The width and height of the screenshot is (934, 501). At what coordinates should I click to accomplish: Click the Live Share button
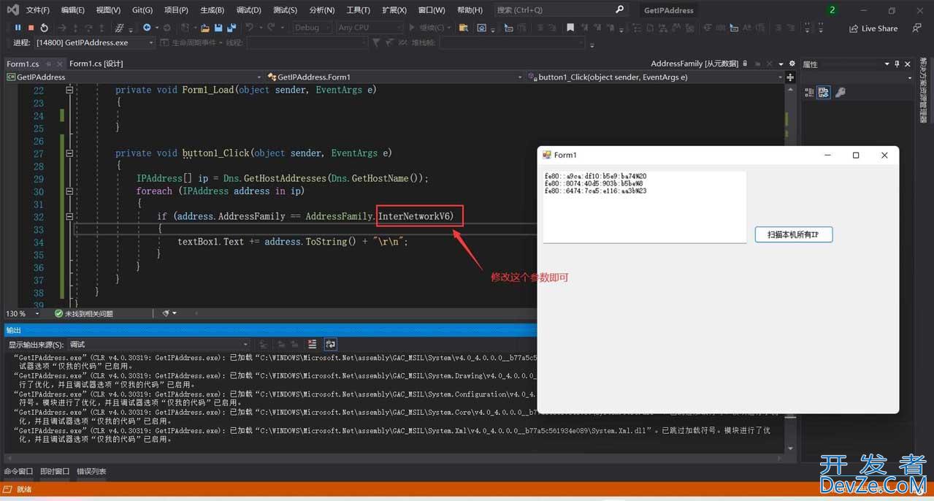pyautogui.click(x=873, y=28)
